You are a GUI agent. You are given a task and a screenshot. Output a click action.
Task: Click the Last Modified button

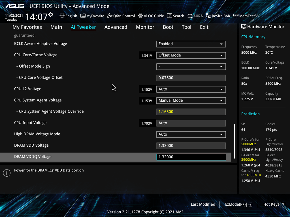203,205
